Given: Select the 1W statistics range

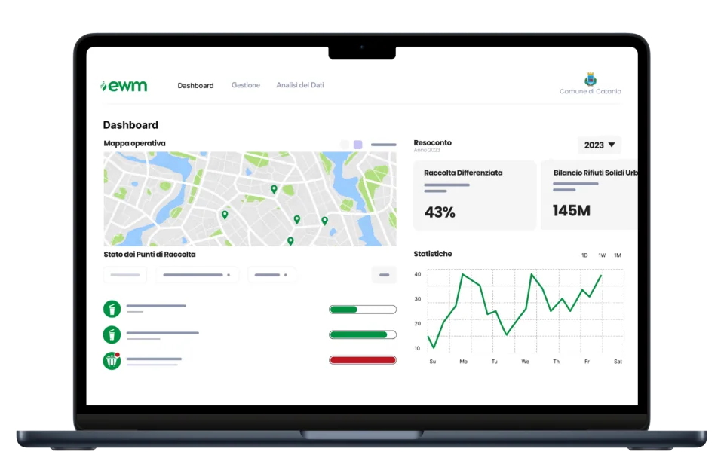Looking at the screenshot, I should pyautogui.click(x=602, y=255).
